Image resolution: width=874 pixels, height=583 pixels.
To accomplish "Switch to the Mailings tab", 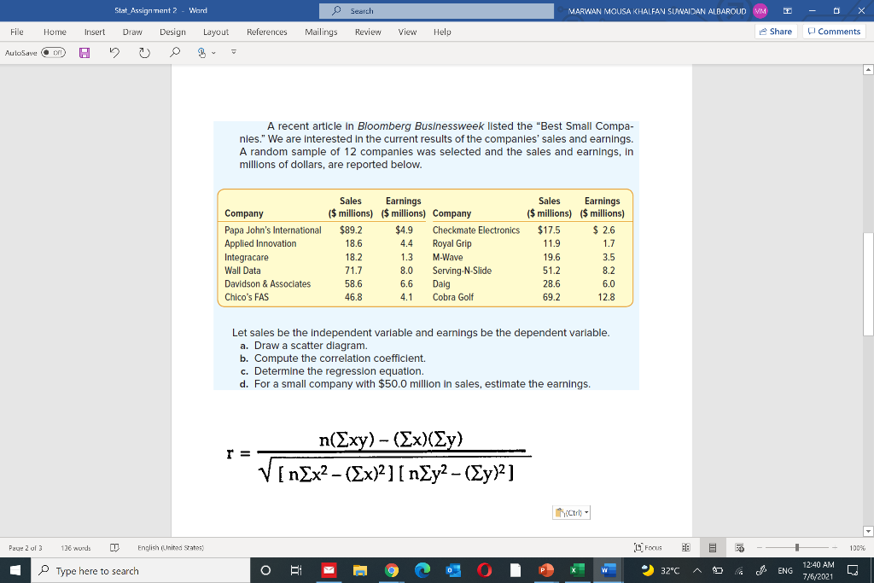I will pos(321,32).
